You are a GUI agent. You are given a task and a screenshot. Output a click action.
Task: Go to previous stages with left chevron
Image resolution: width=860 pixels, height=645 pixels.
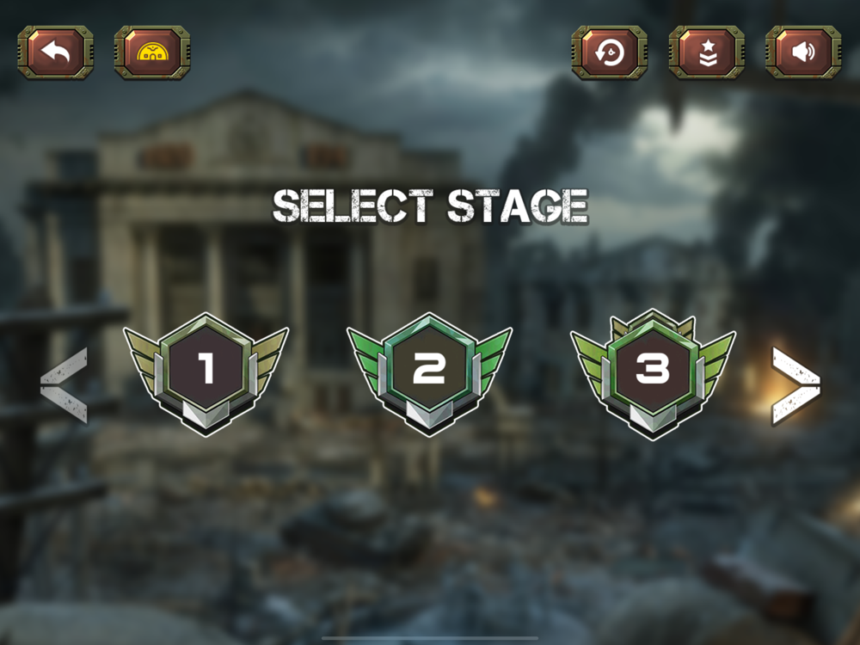click(64, 385)
